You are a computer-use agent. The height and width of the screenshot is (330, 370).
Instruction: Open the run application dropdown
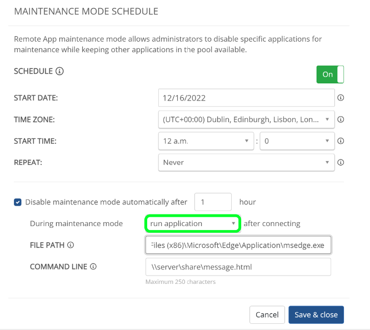point(192,224)
